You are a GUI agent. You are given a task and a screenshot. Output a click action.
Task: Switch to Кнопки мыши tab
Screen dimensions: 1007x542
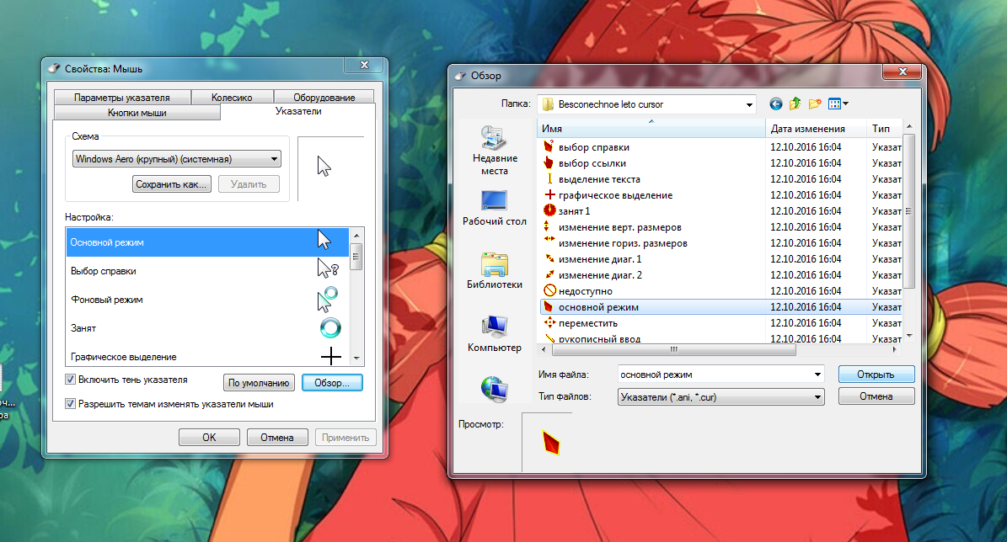137,113
